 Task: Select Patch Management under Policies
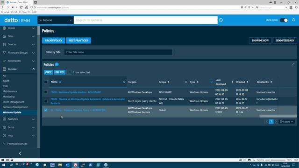click(x=14, y=102)
